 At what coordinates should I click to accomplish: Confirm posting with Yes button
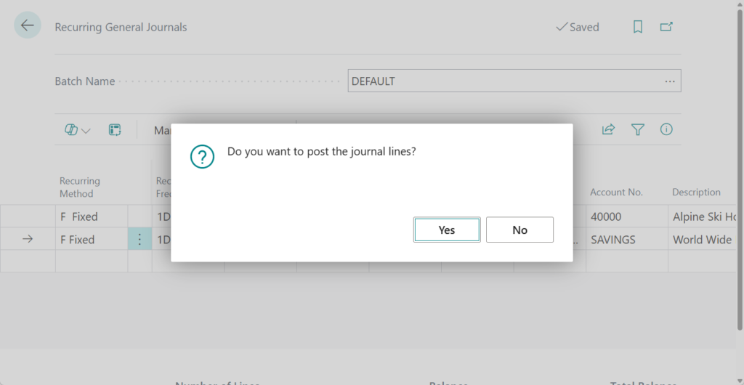click(x=447, y=230)
